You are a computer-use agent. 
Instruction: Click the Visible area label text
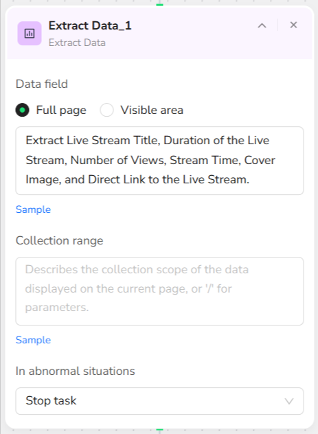pyautogui.click(x=152, y=110)
